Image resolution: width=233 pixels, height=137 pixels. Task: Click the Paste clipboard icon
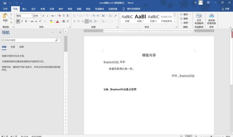click(5, 16)
